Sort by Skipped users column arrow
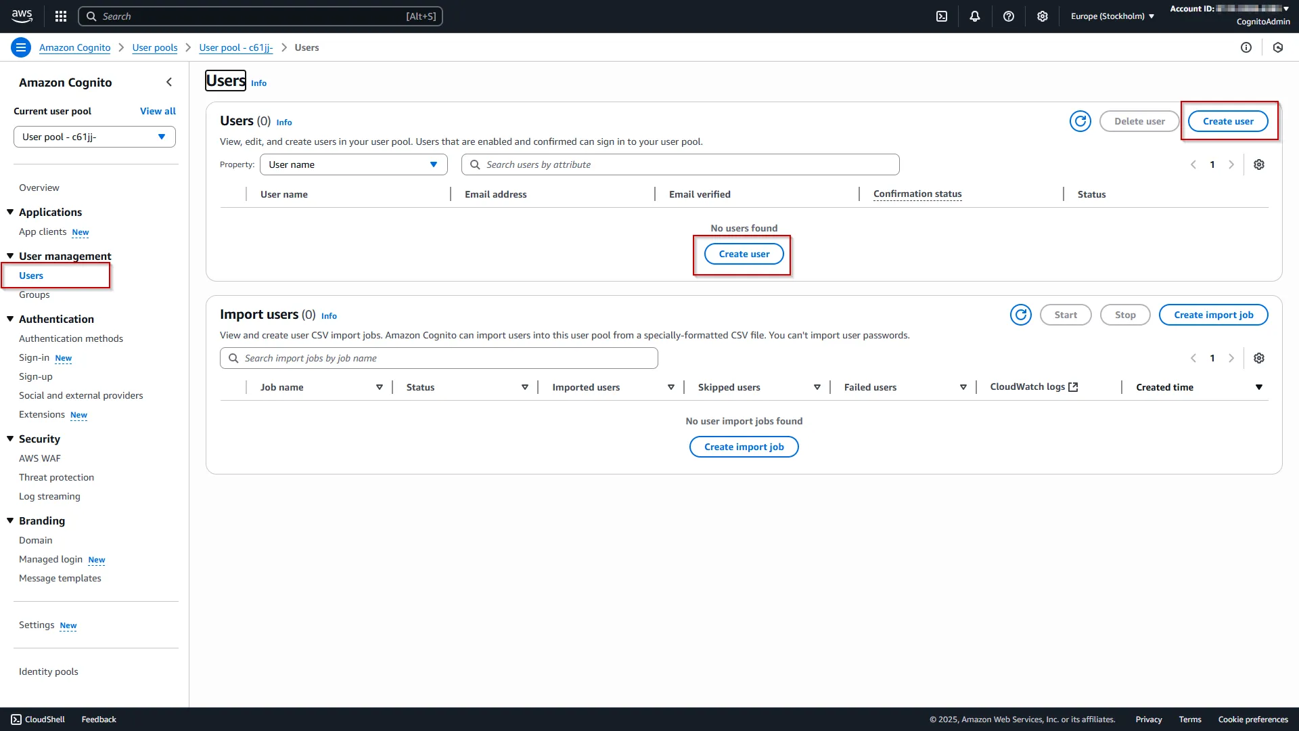 click(x=817, y=387)
